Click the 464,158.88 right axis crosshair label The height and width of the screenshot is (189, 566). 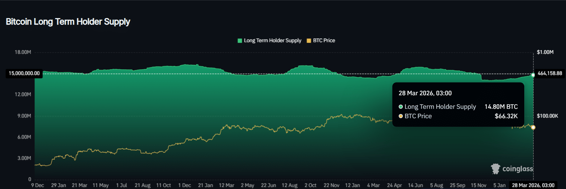(x=549, y=73)
